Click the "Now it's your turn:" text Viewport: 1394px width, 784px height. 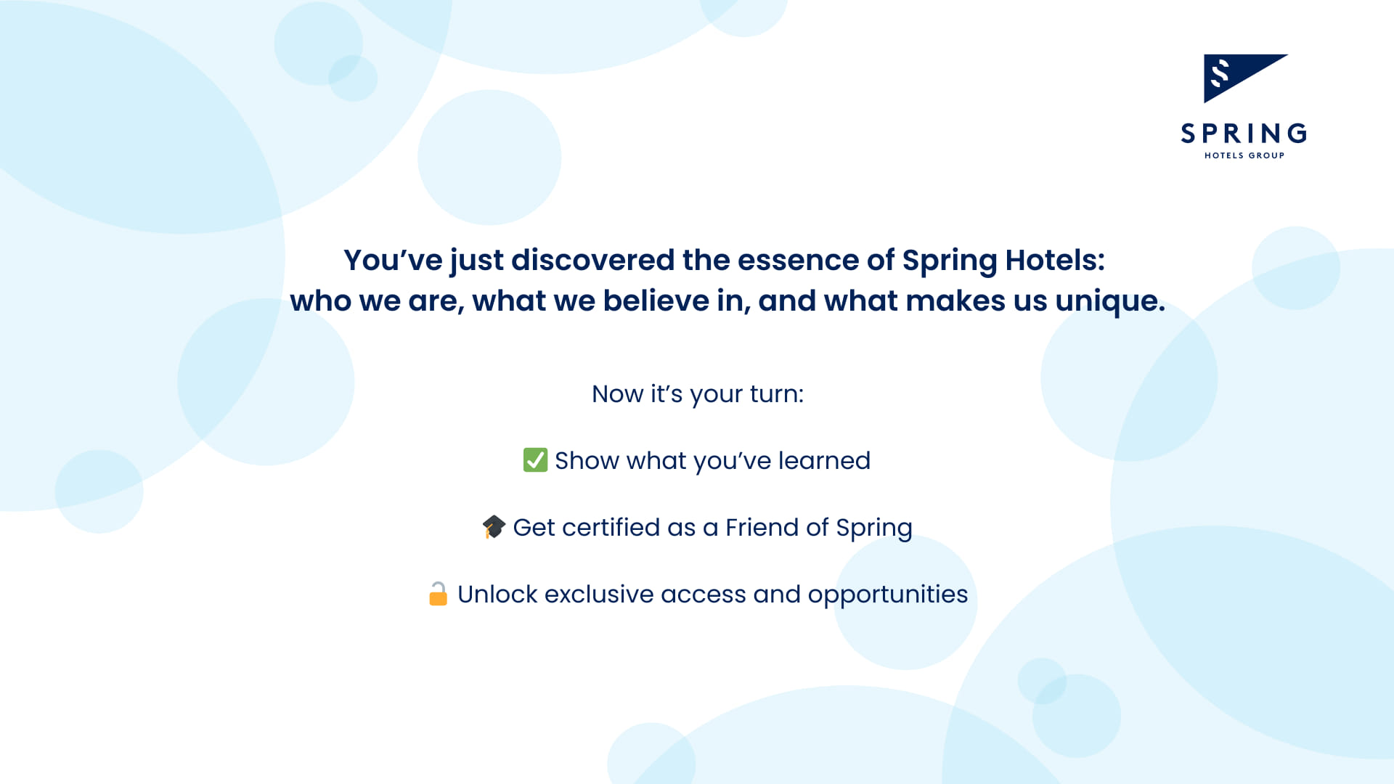pyautogui.click(x=698, y=394)
